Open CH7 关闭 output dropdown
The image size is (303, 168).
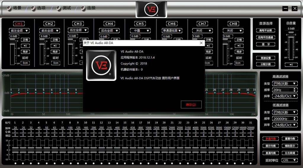pos(202,30)
